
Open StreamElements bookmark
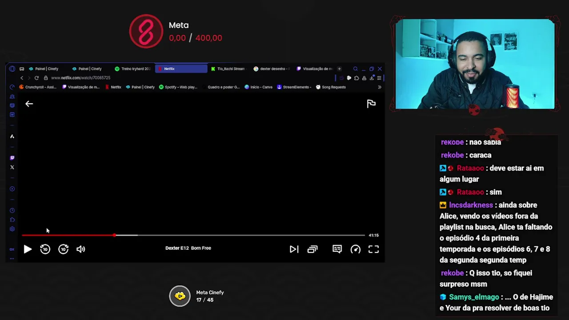coord(294,87)
